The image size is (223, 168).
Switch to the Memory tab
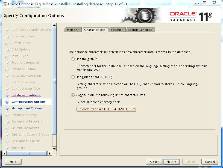[x=73, y=30]
